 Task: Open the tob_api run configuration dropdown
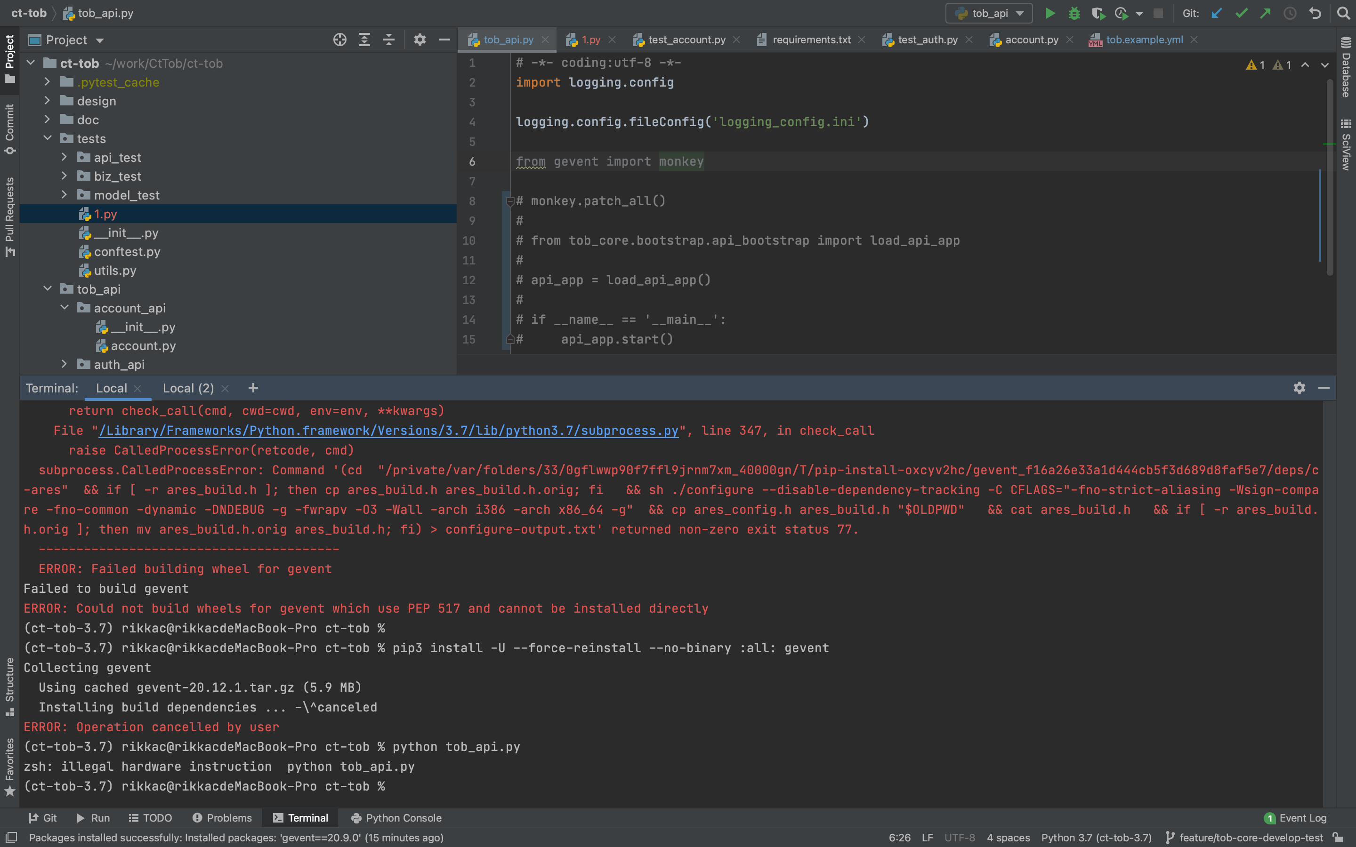pyautogui.click(x=989, y=13)
